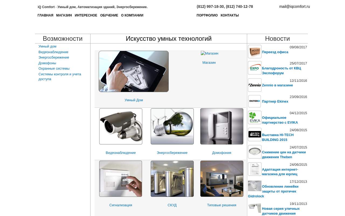Click the date 09/08/2017

pos(298,47)
